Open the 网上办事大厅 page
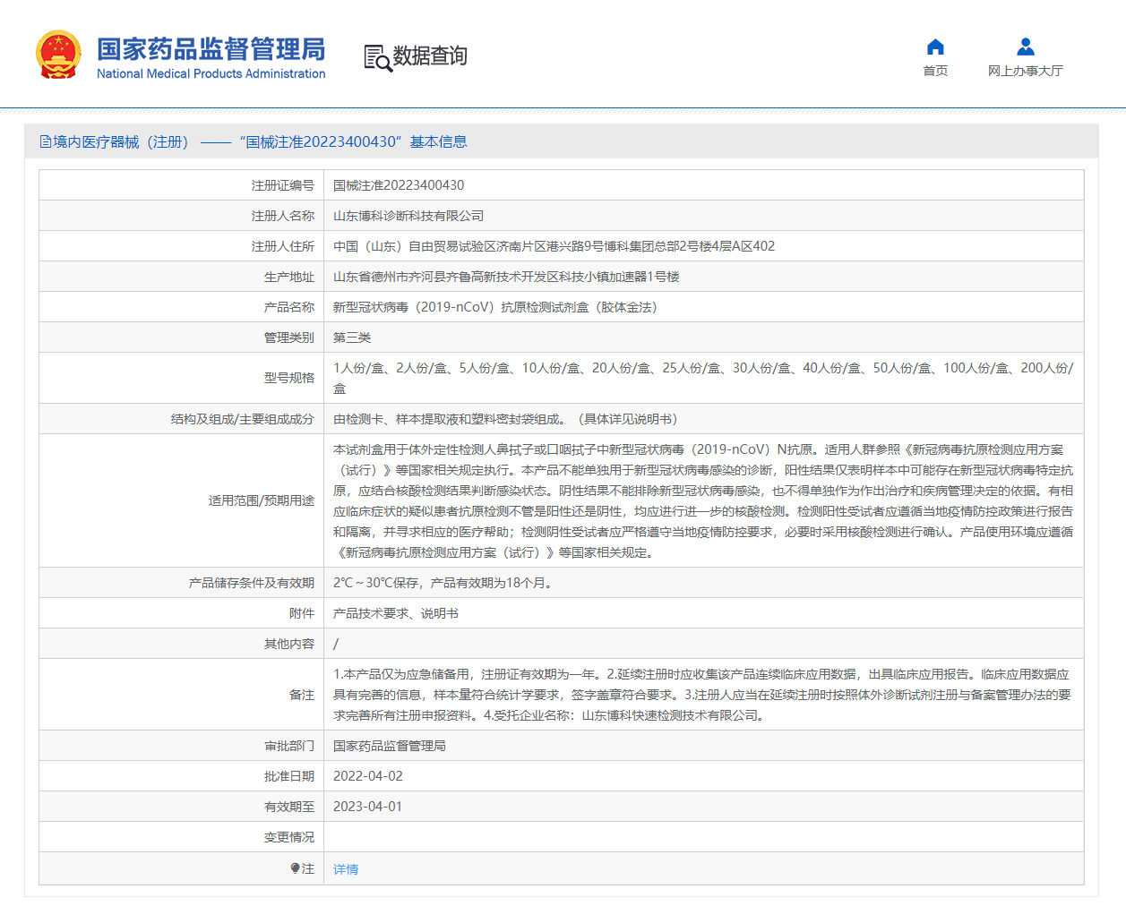The height and width of the screenshot is (906, 1126). (1025, 70)
